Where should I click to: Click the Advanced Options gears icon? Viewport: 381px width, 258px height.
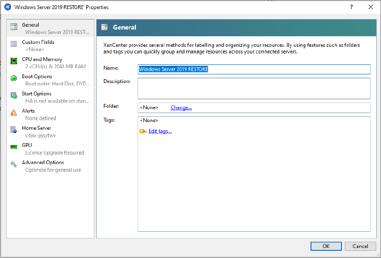click(x=14, y=164)
